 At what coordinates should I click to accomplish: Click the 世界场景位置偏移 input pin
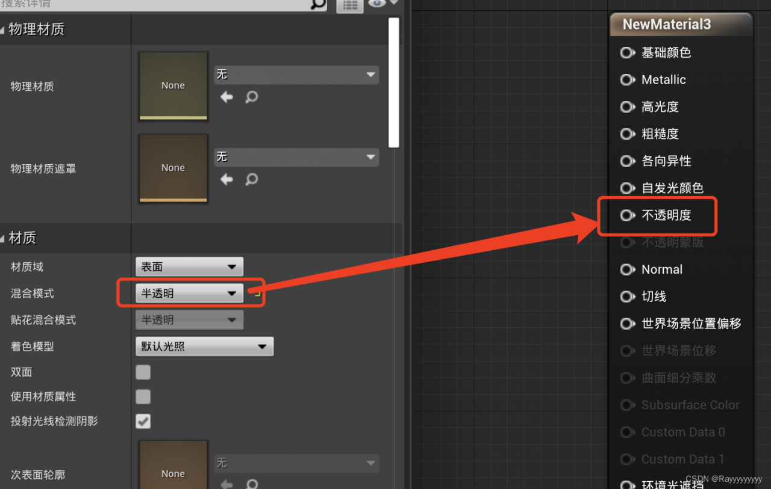pyautogui.click(x=628, y=324)
